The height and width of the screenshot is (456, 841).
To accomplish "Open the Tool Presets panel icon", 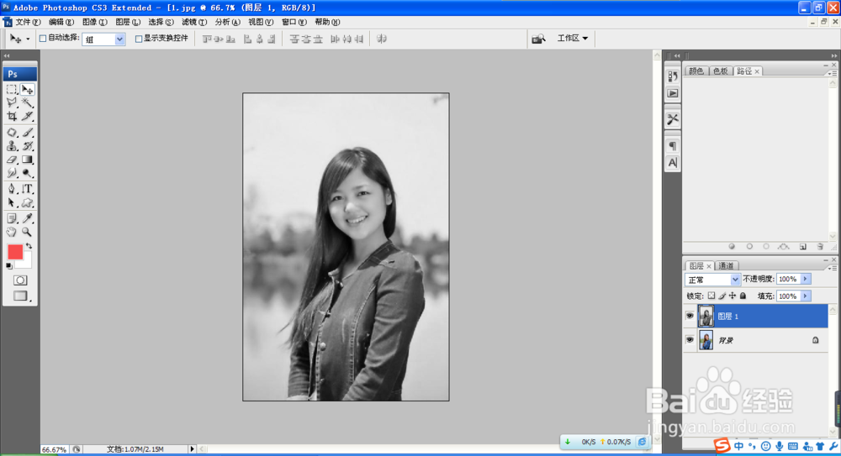I will click(x=673, y=119).
